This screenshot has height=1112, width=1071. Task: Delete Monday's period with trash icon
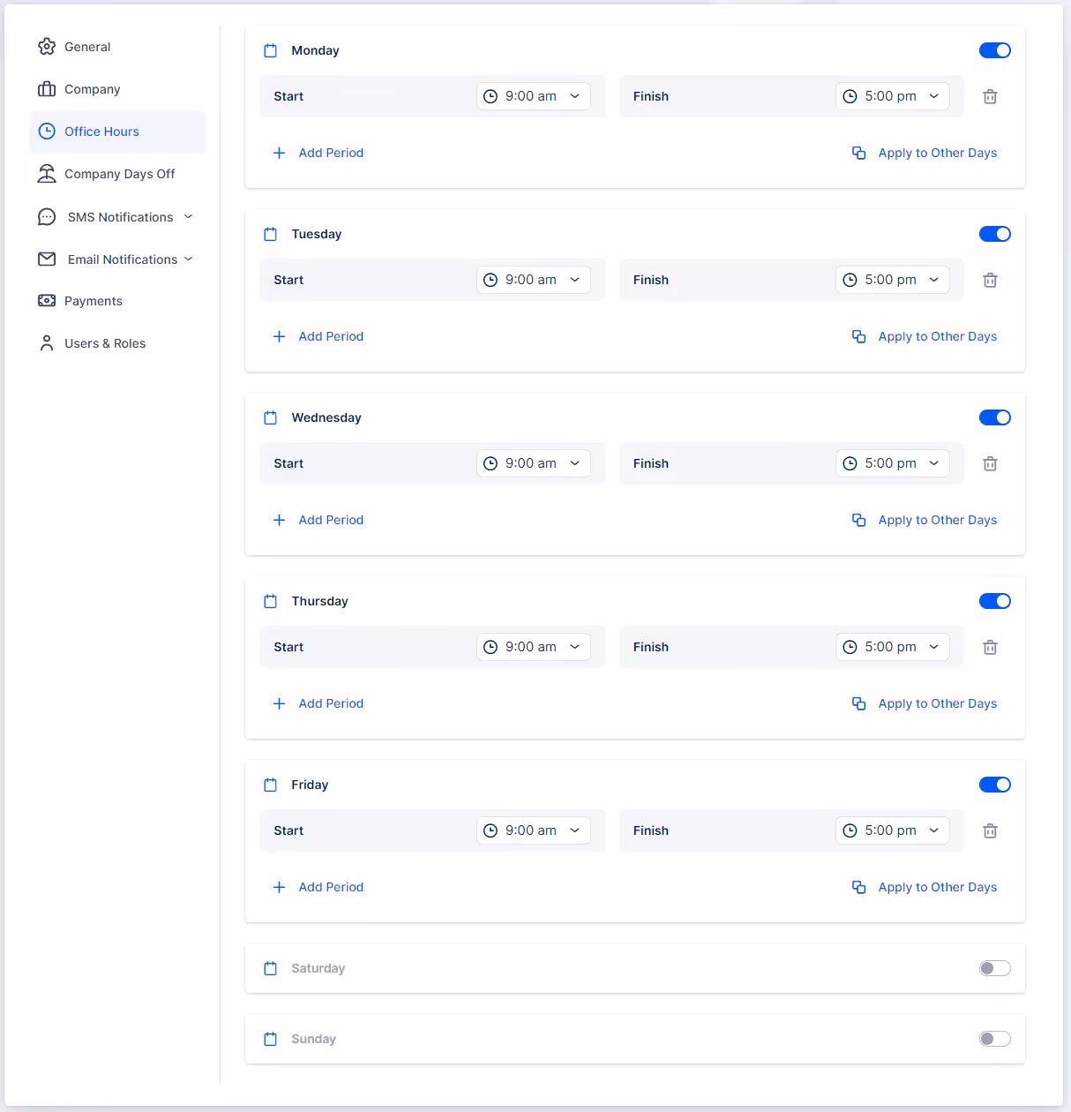pyautogui.click(x=990, y=96)
